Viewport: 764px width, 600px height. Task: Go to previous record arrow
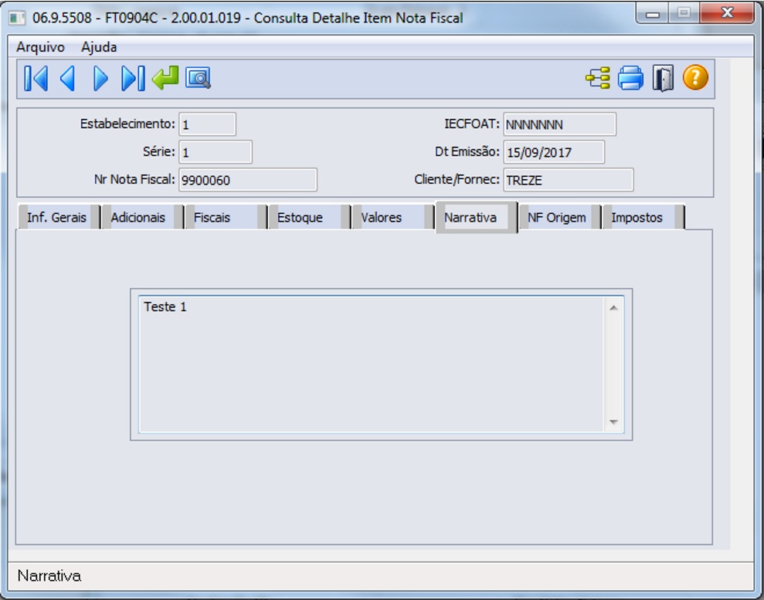coord(67,78)
